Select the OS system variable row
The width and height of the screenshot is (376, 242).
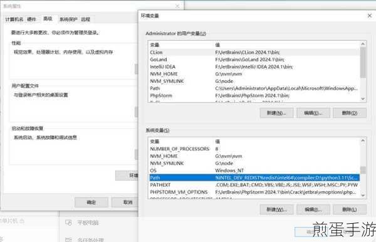(x=254, y=171)
